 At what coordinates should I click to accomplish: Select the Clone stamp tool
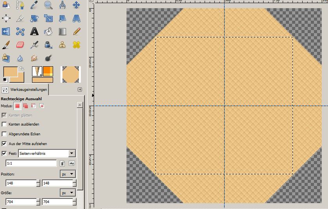pos(62,45)
